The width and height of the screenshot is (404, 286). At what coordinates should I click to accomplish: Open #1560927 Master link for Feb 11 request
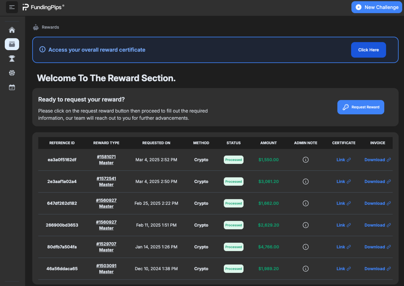[x=106, y=225]
